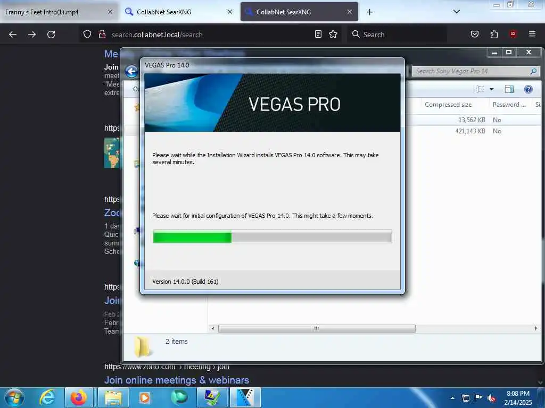Click the Explorer back arrow button

[x=132, y=72]
